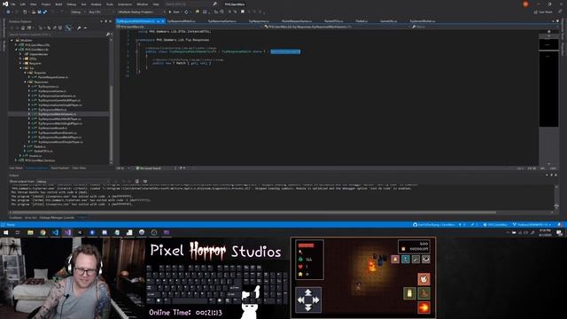Click purple Visual Studio taskbar icon
The width and height of the screenshot is (567, 319).
pyautogui.click(x=67, y=232)
